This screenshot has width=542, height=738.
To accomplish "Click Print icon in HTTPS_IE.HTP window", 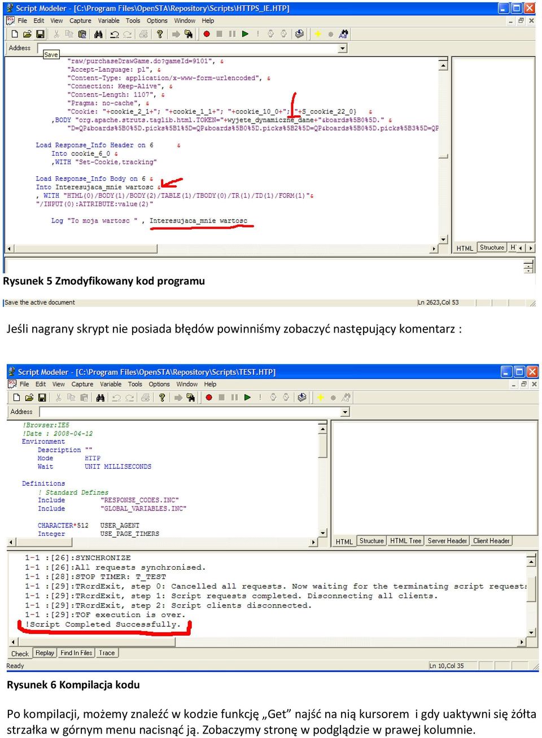I will [143, 34].
